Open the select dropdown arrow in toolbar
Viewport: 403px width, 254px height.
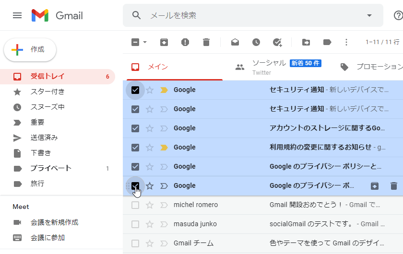[145, 42]
